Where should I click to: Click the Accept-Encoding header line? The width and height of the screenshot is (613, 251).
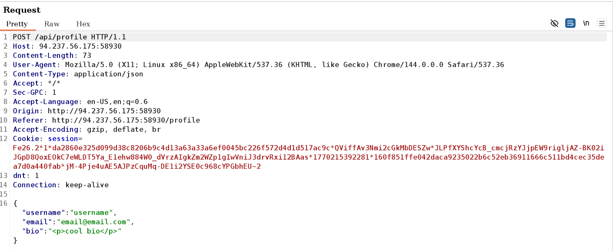pyautogui.click(x=87, y=129)
